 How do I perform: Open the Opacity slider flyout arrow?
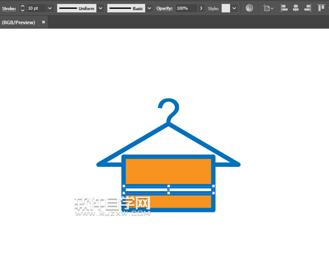coord(201,9)
